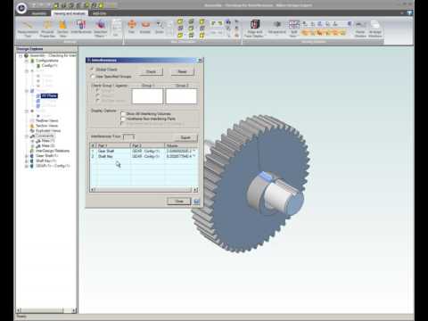Click the Close button in Interferences dialog

[179, 202]
